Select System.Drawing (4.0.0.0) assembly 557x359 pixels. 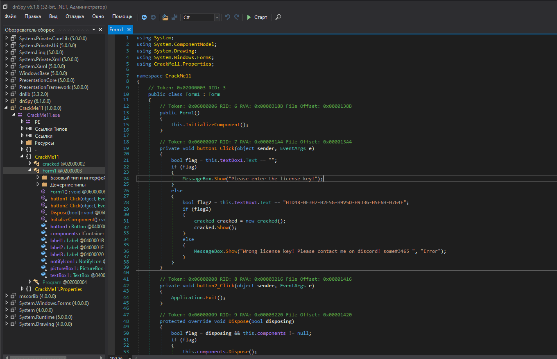click(45, 324)
